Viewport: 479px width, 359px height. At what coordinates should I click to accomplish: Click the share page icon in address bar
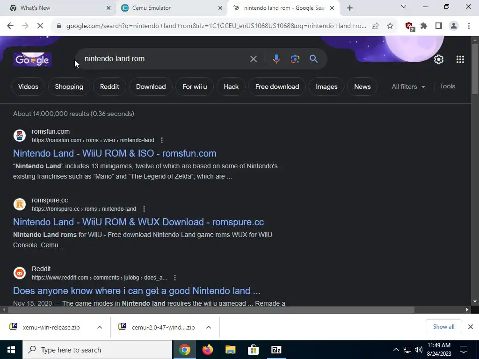point(375,26)
